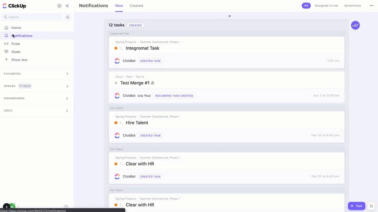Click the RECURRING TASK CREATED badge
378x212 pixels.
coord(174,96)
